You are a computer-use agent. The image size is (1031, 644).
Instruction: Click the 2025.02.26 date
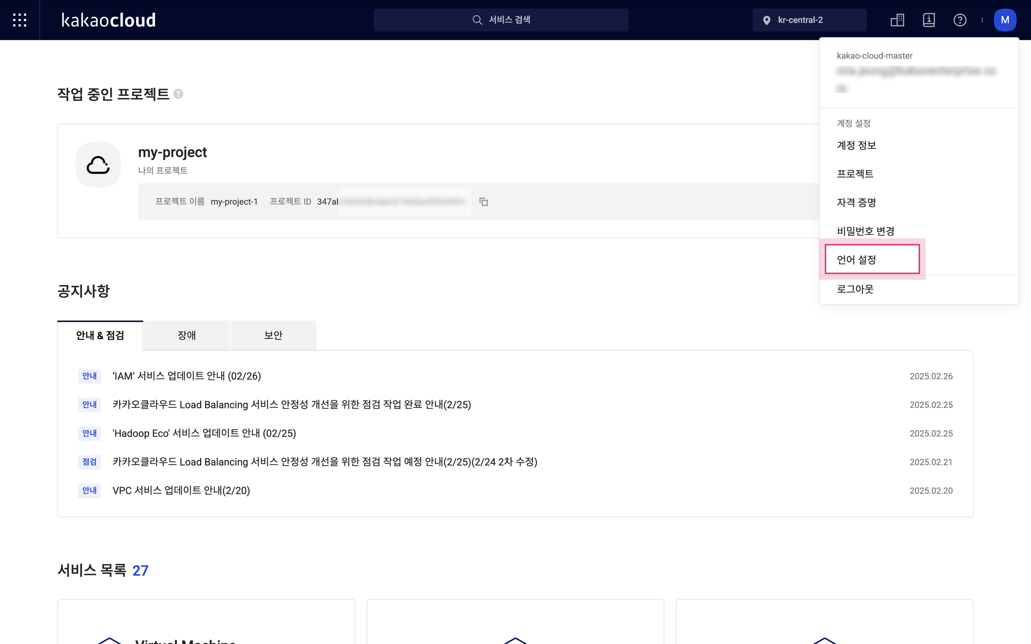pos(931,376)
